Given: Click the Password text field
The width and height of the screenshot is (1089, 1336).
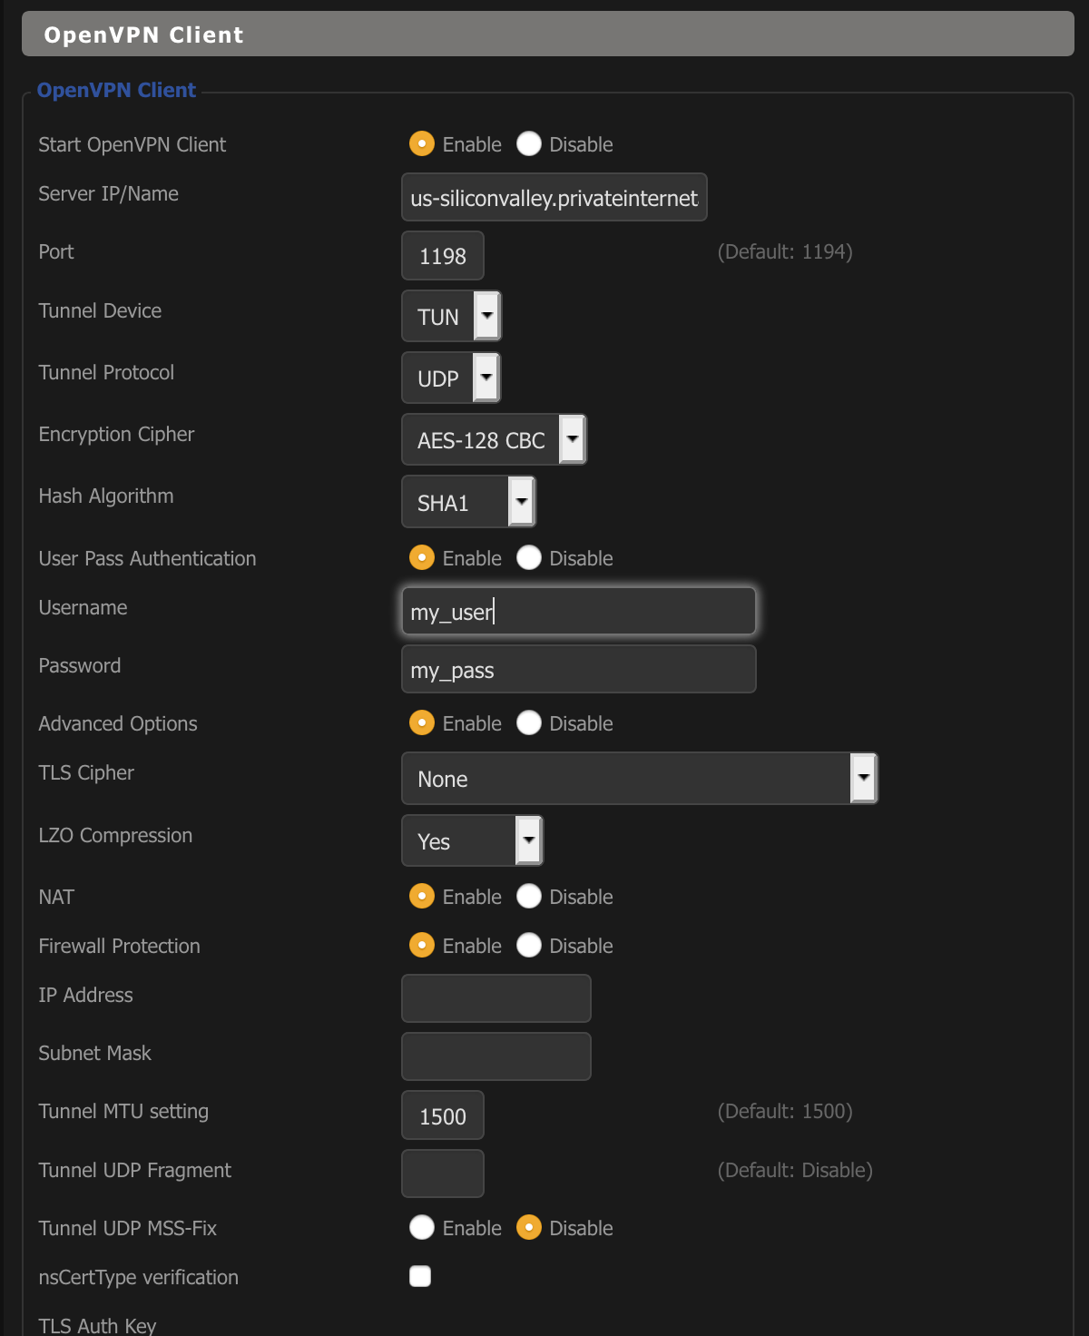Looking at the screenshot, I should [x=578, y=670].
